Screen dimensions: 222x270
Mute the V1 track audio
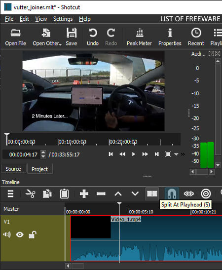coord(7,234)
